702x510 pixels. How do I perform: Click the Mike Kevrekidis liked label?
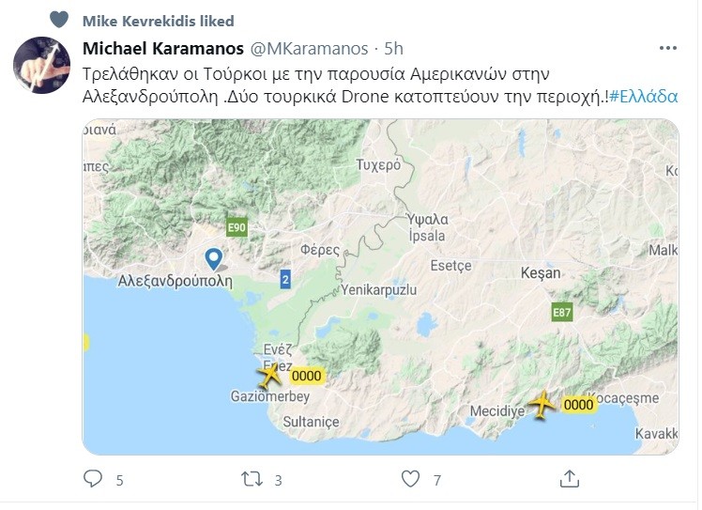click(158, 21)
